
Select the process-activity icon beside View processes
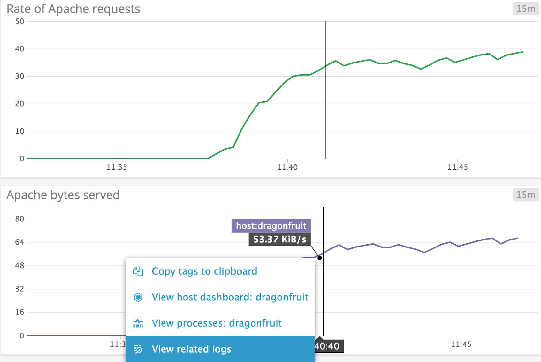click(138, 323)
